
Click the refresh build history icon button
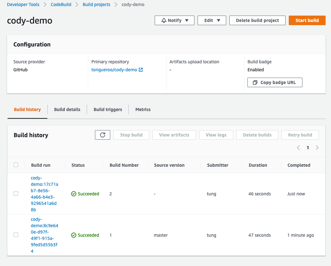pos(103,135)
